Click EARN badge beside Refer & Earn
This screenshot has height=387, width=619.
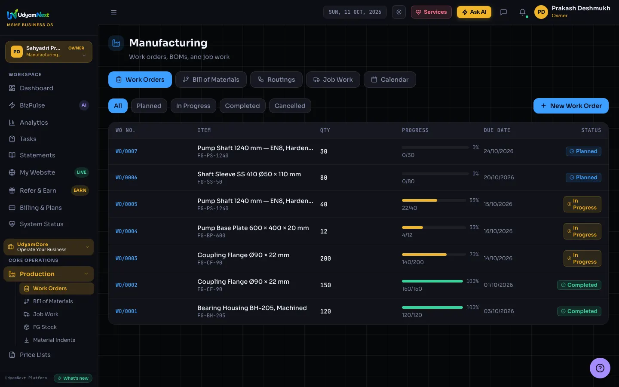click(x=80, y=190)
